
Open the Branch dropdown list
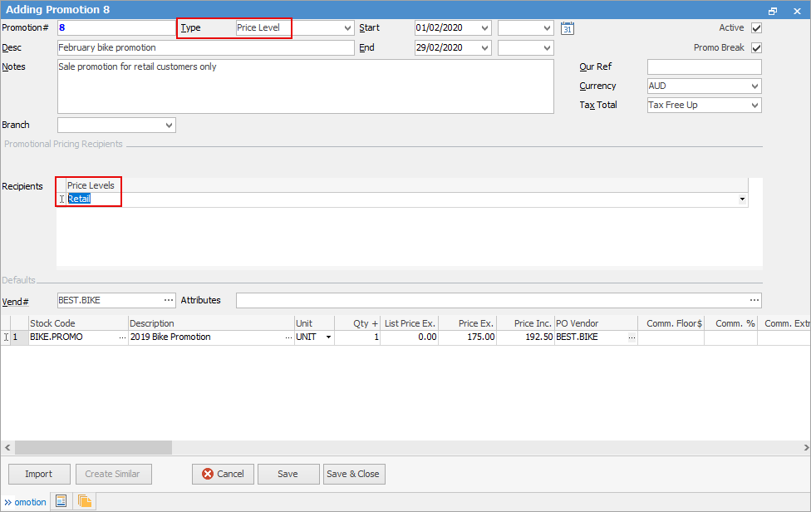pyautogui.click(x=169, y=126)
